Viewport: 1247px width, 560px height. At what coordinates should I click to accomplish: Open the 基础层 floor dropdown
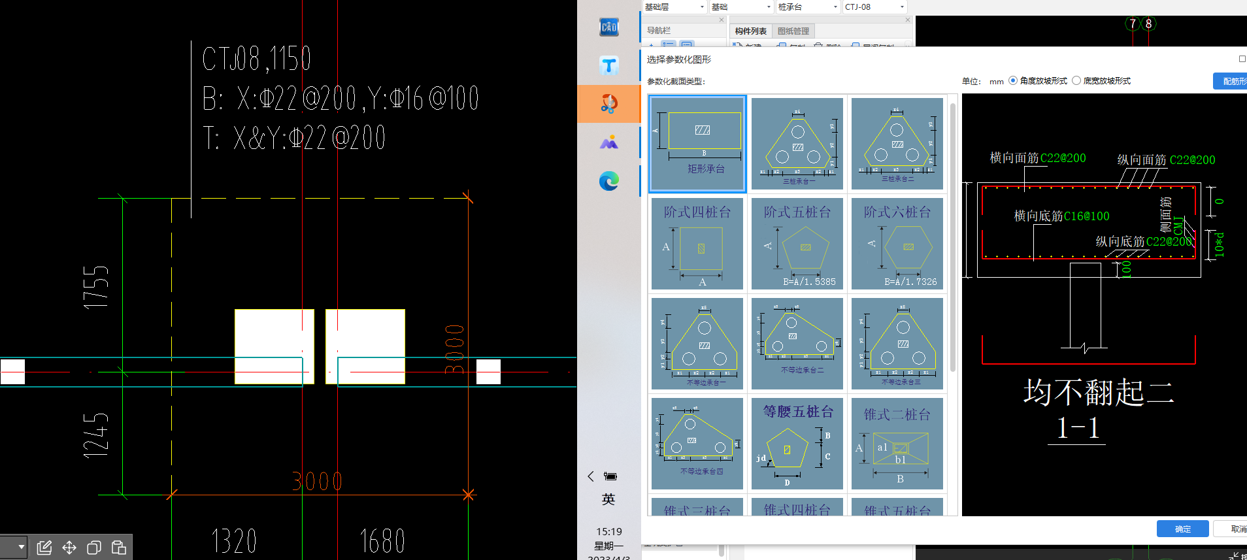tap(674, 7)
